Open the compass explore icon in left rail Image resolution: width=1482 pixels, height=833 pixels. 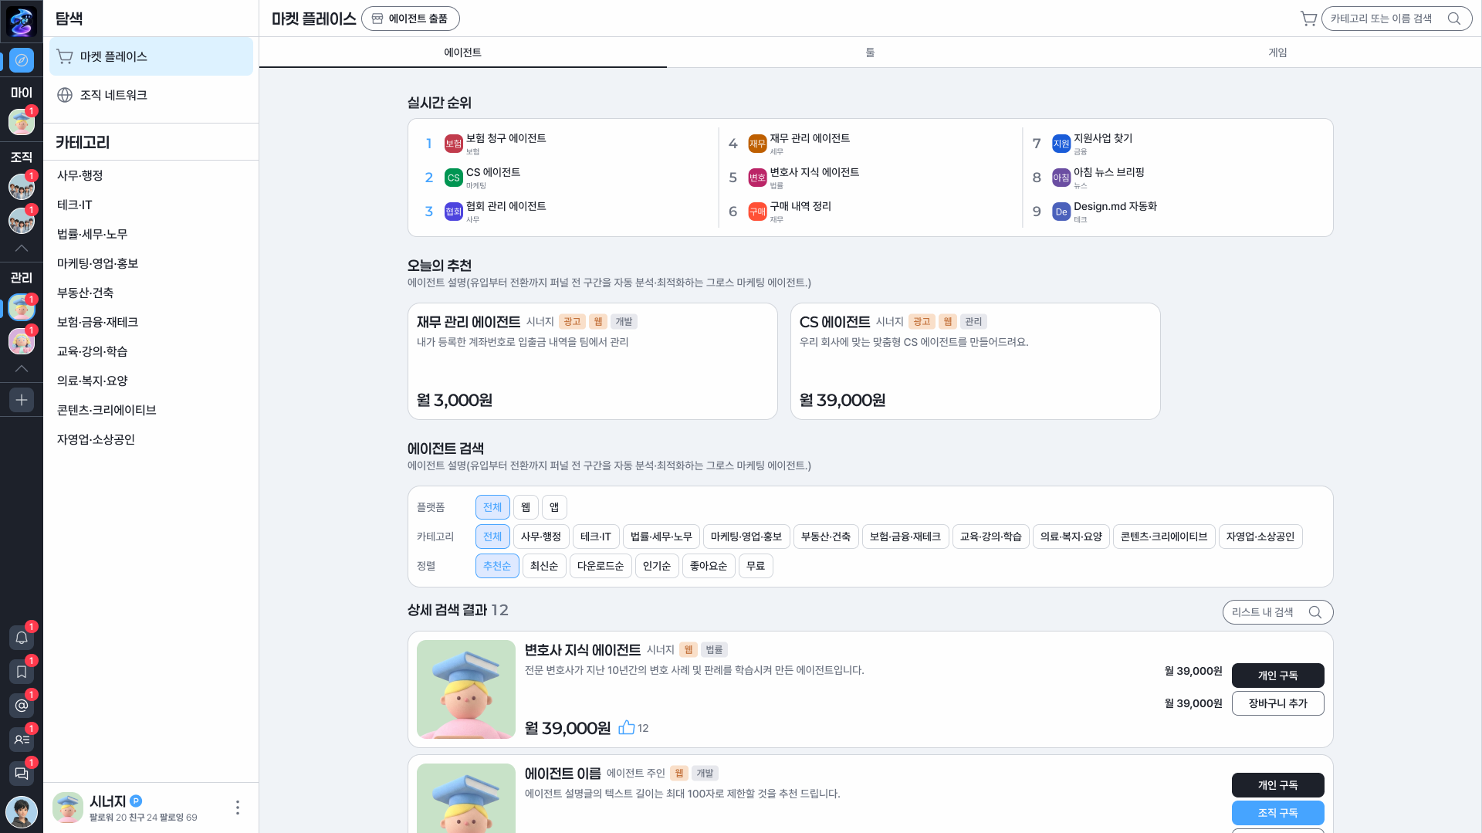[x=22, y=59]
